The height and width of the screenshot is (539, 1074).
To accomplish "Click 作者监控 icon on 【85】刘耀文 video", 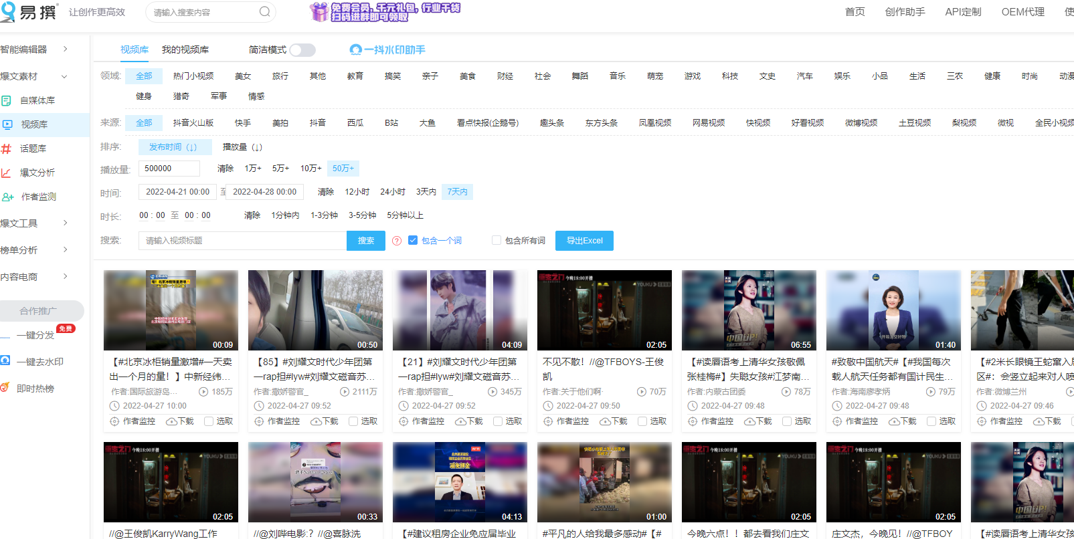I will (x=259, y=421).
